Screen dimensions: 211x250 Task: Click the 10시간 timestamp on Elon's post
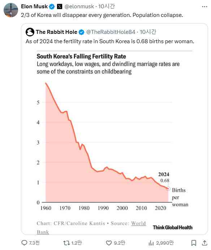coord(106,6)
